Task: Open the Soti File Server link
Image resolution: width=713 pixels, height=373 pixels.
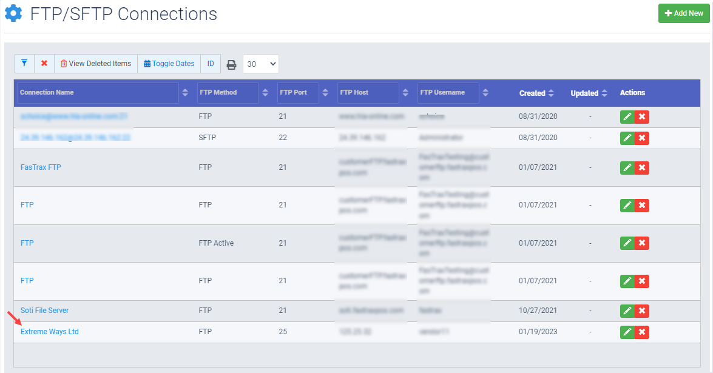Action: point(44,310)
